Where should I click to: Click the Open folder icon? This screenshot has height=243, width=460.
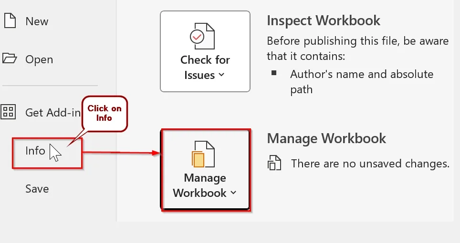click(10, 58)
